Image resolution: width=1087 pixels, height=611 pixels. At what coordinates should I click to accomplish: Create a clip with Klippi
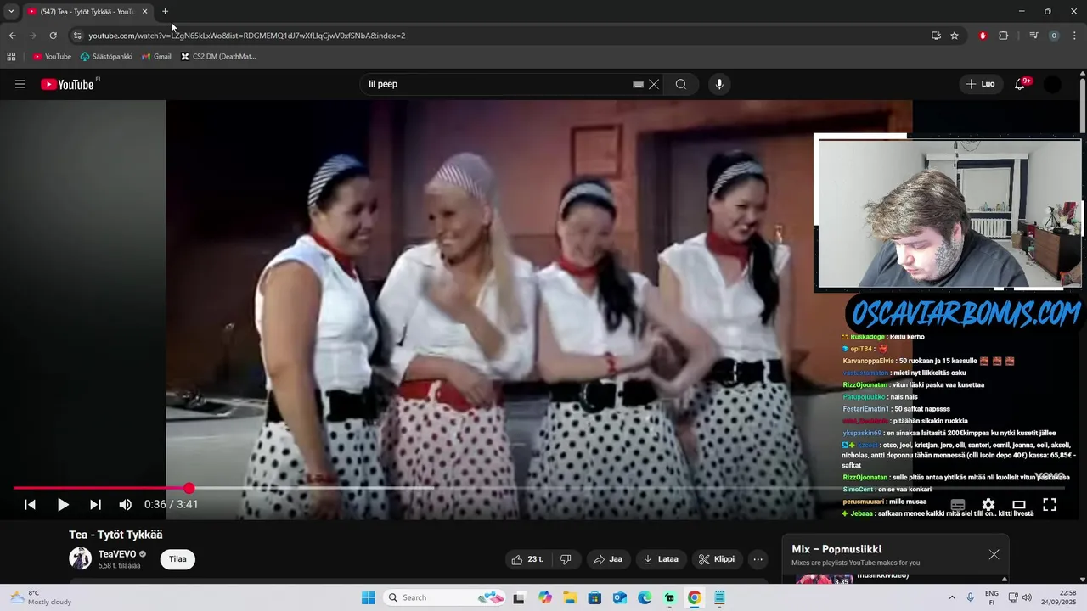click(x=717, y=559)
